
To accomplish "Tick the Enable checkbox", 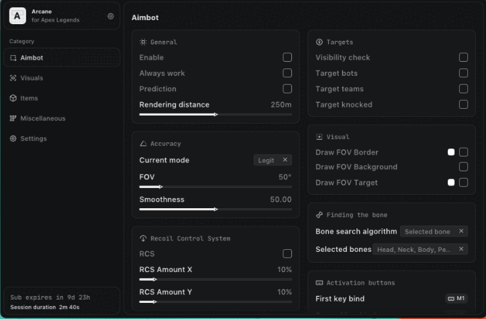I will click(287, 57).
